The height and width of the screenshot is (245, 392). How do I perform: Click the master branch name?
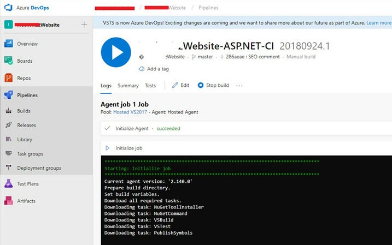click(x=205, y=57)
